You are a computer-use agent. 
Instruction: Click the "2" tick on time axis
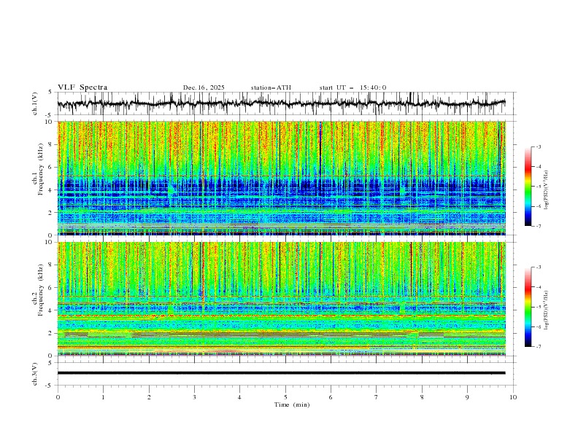pos(149,397)
